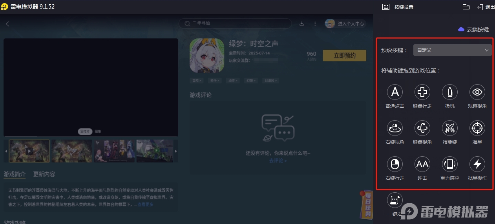
Task: Click the 日漫风 genre tag
Action: coord(270,80)
